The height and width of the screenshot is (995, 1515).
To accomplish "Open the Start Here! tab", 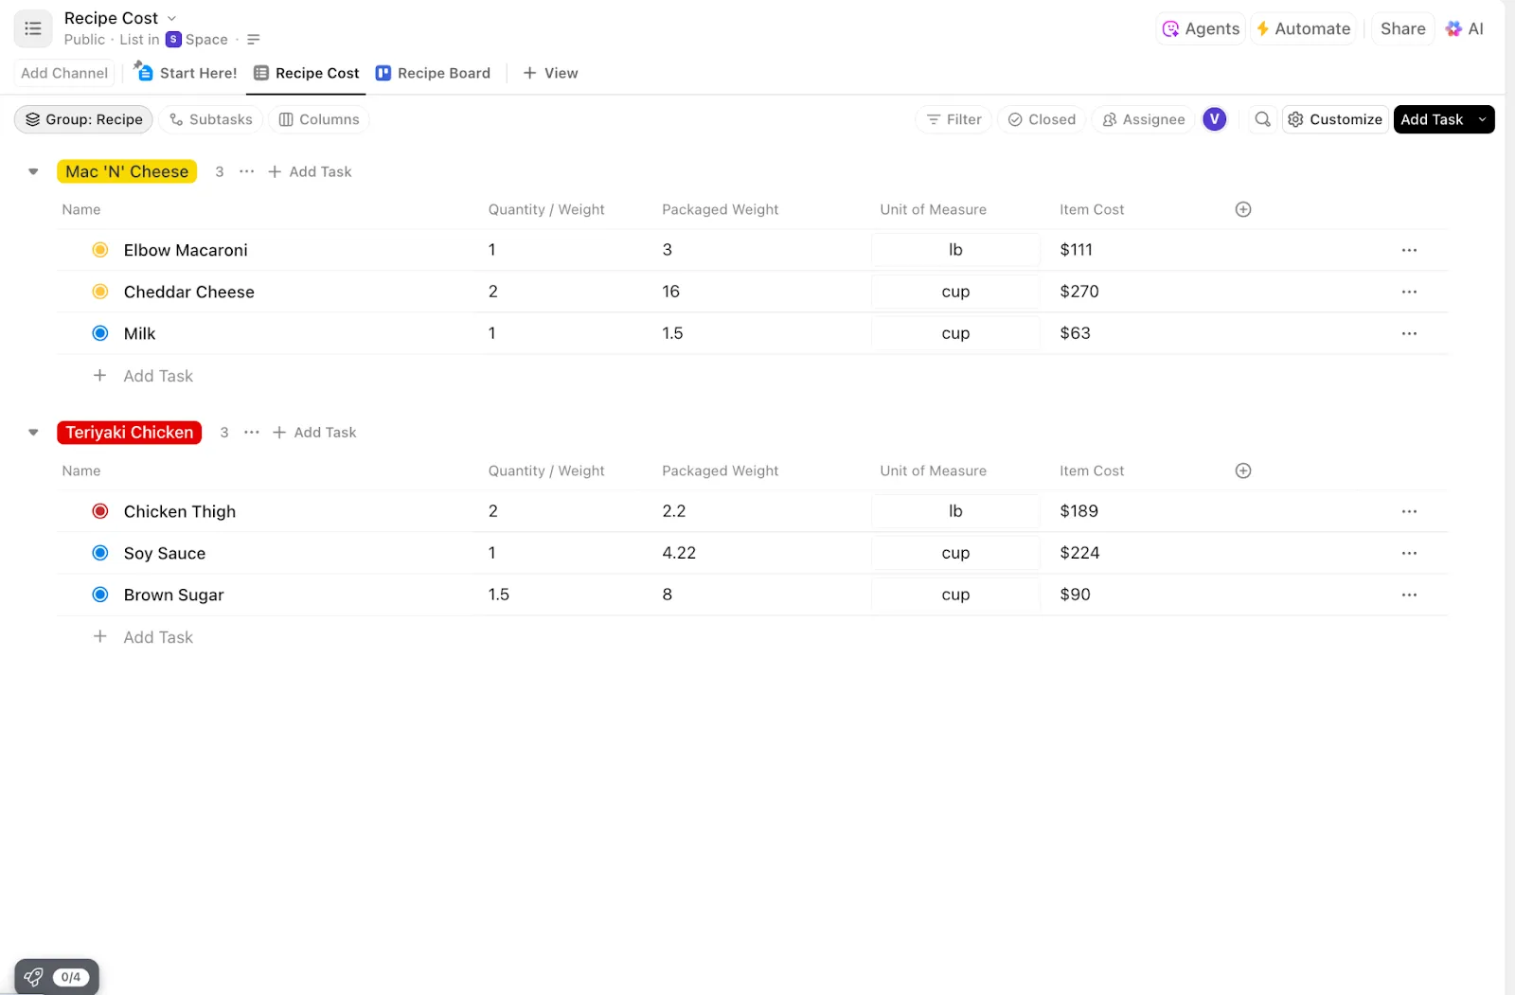I will point(187,73).
